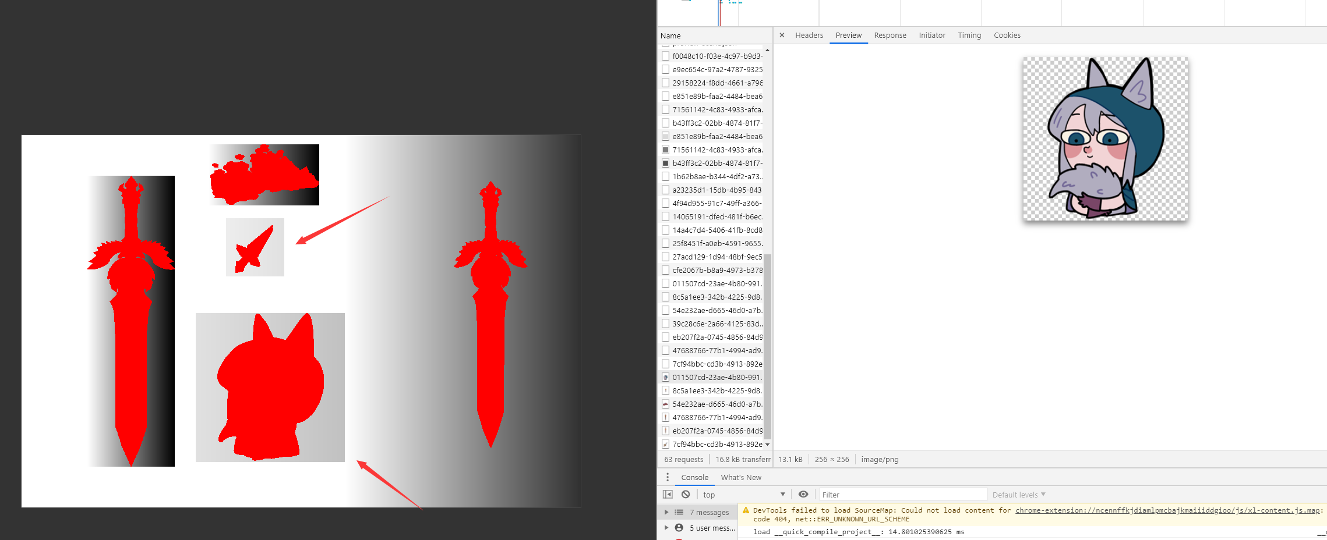
Task: Click the request list scroll-down arrow
Action: tap(767, 444)
